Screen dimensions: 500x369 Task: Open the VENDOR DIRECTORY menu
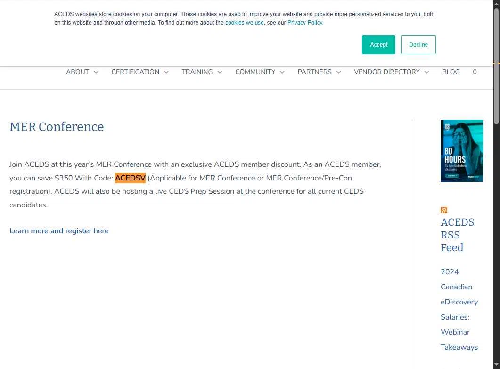(x=387, y=72)
